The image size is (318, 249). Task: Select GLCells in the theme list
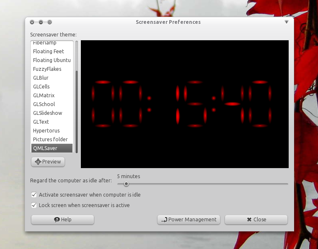52,86
